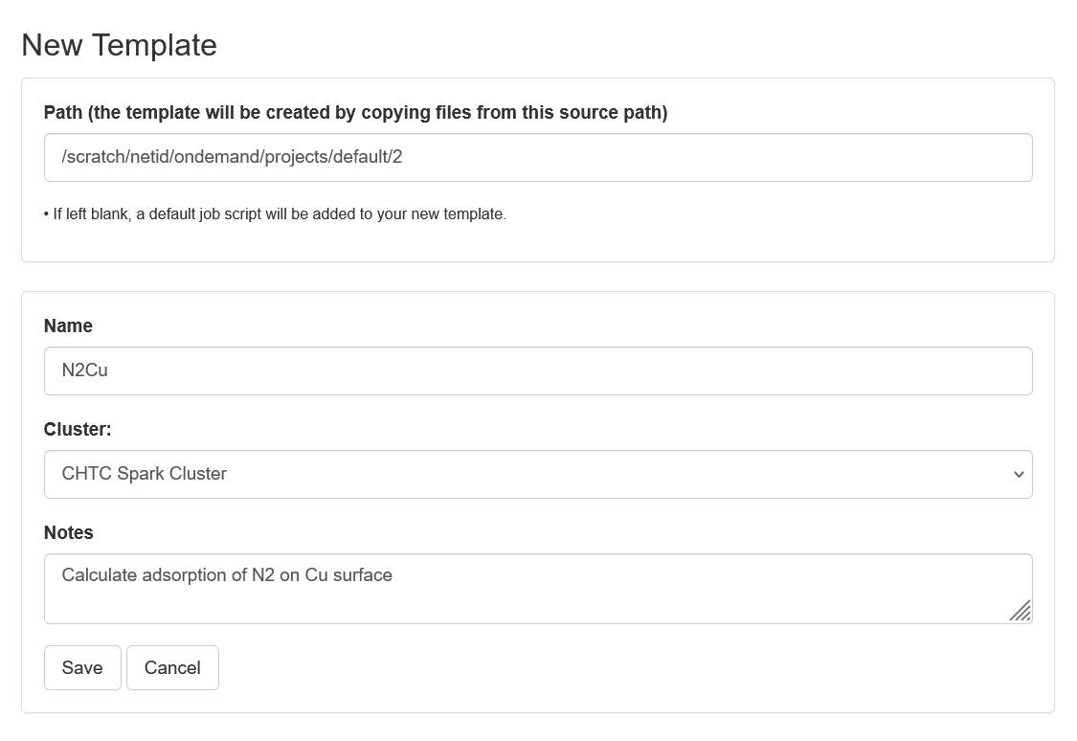Click the chevron arrow of Cluster dropdown
This screenshot has height=741, width=1077.
coord(1018,475)
